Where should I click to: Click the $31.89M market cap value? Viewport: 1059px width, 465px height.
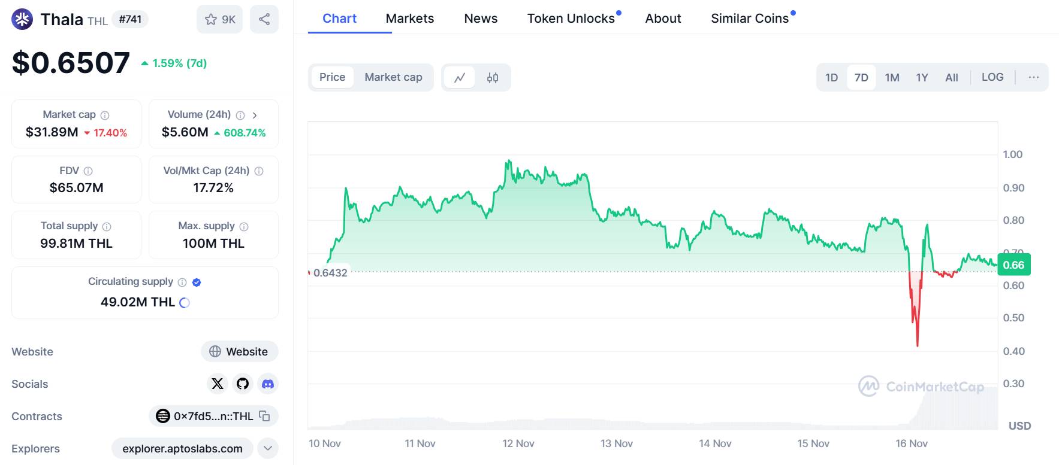[52, 132]
